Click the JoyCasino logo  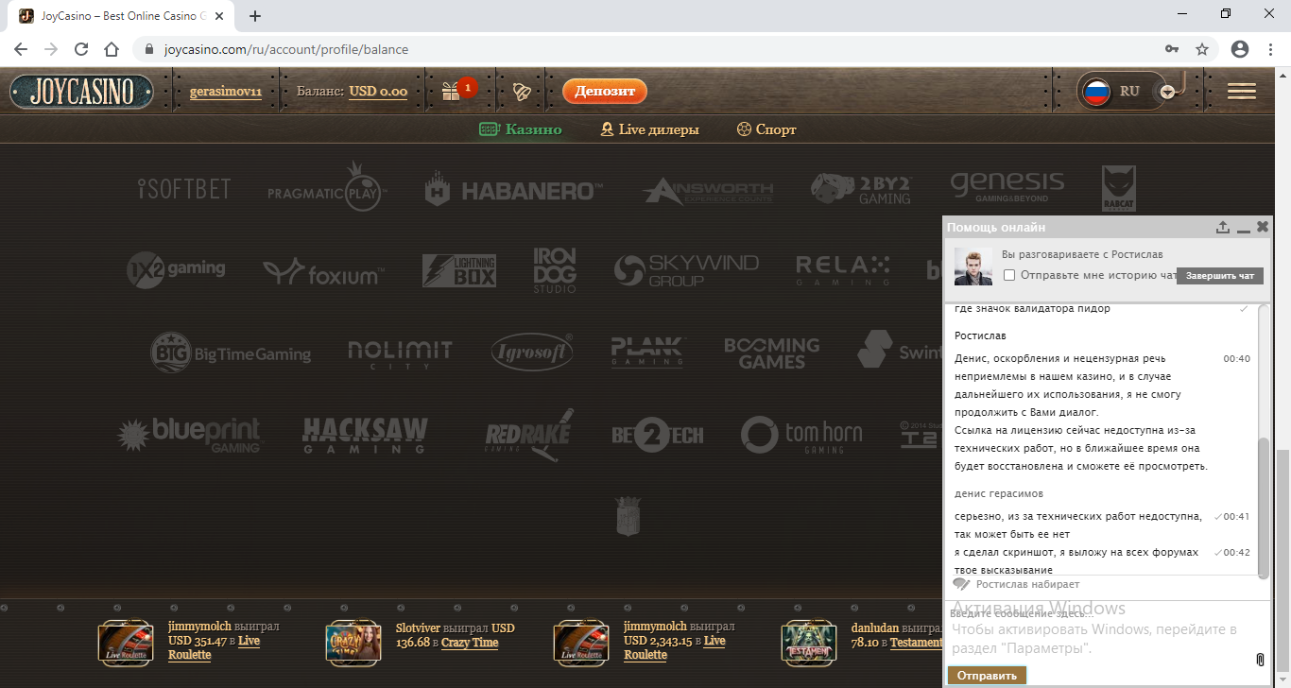pos(81,92)
